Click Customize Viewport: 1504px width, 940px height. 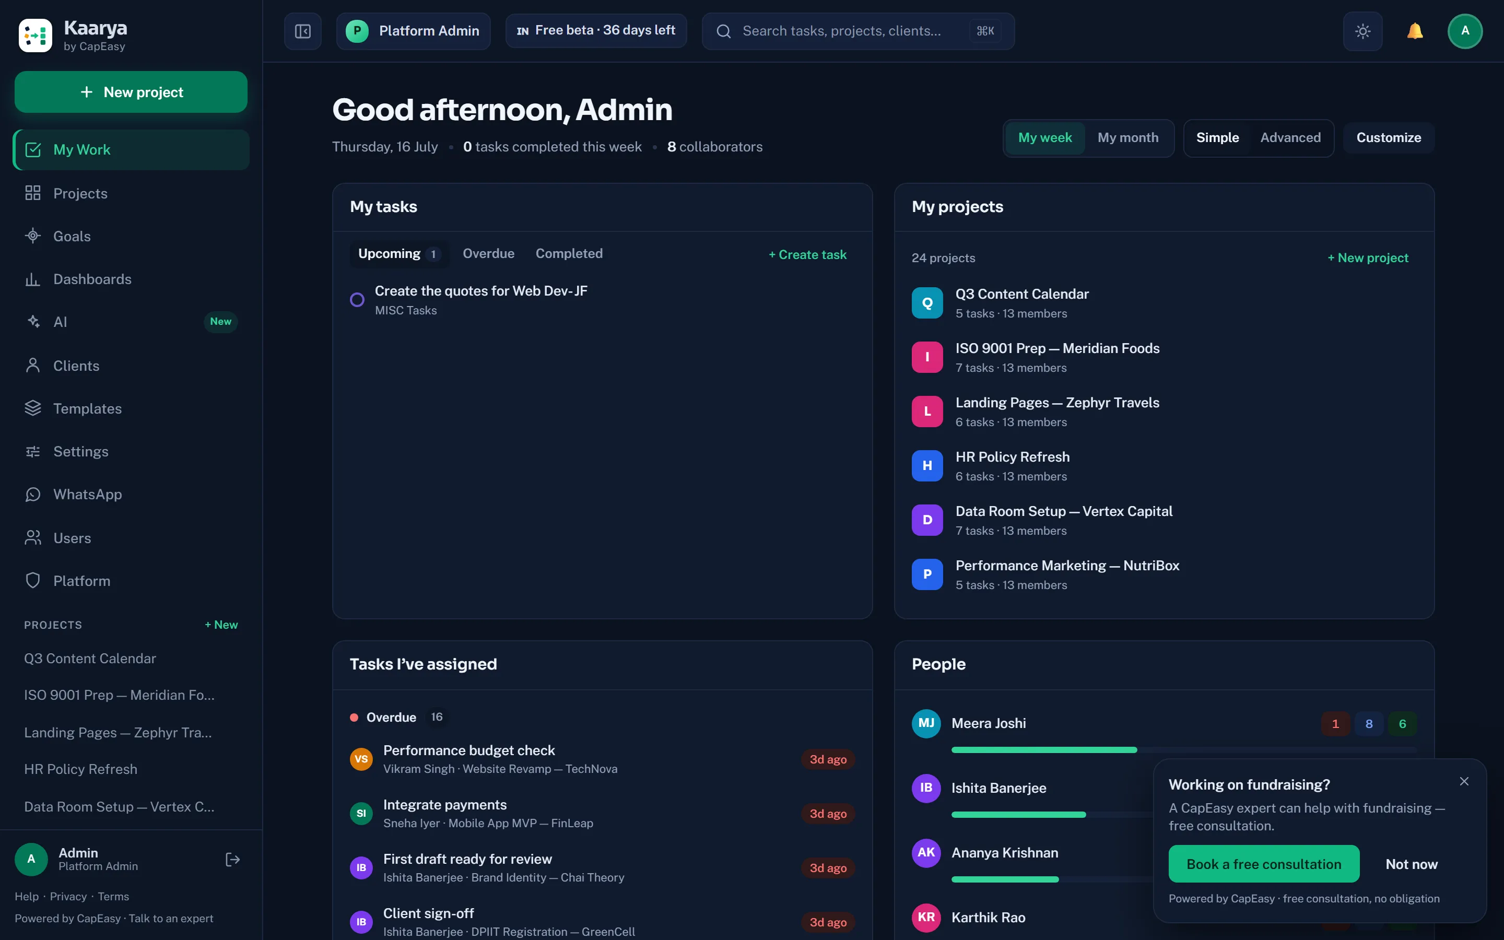click(1389, 137)
